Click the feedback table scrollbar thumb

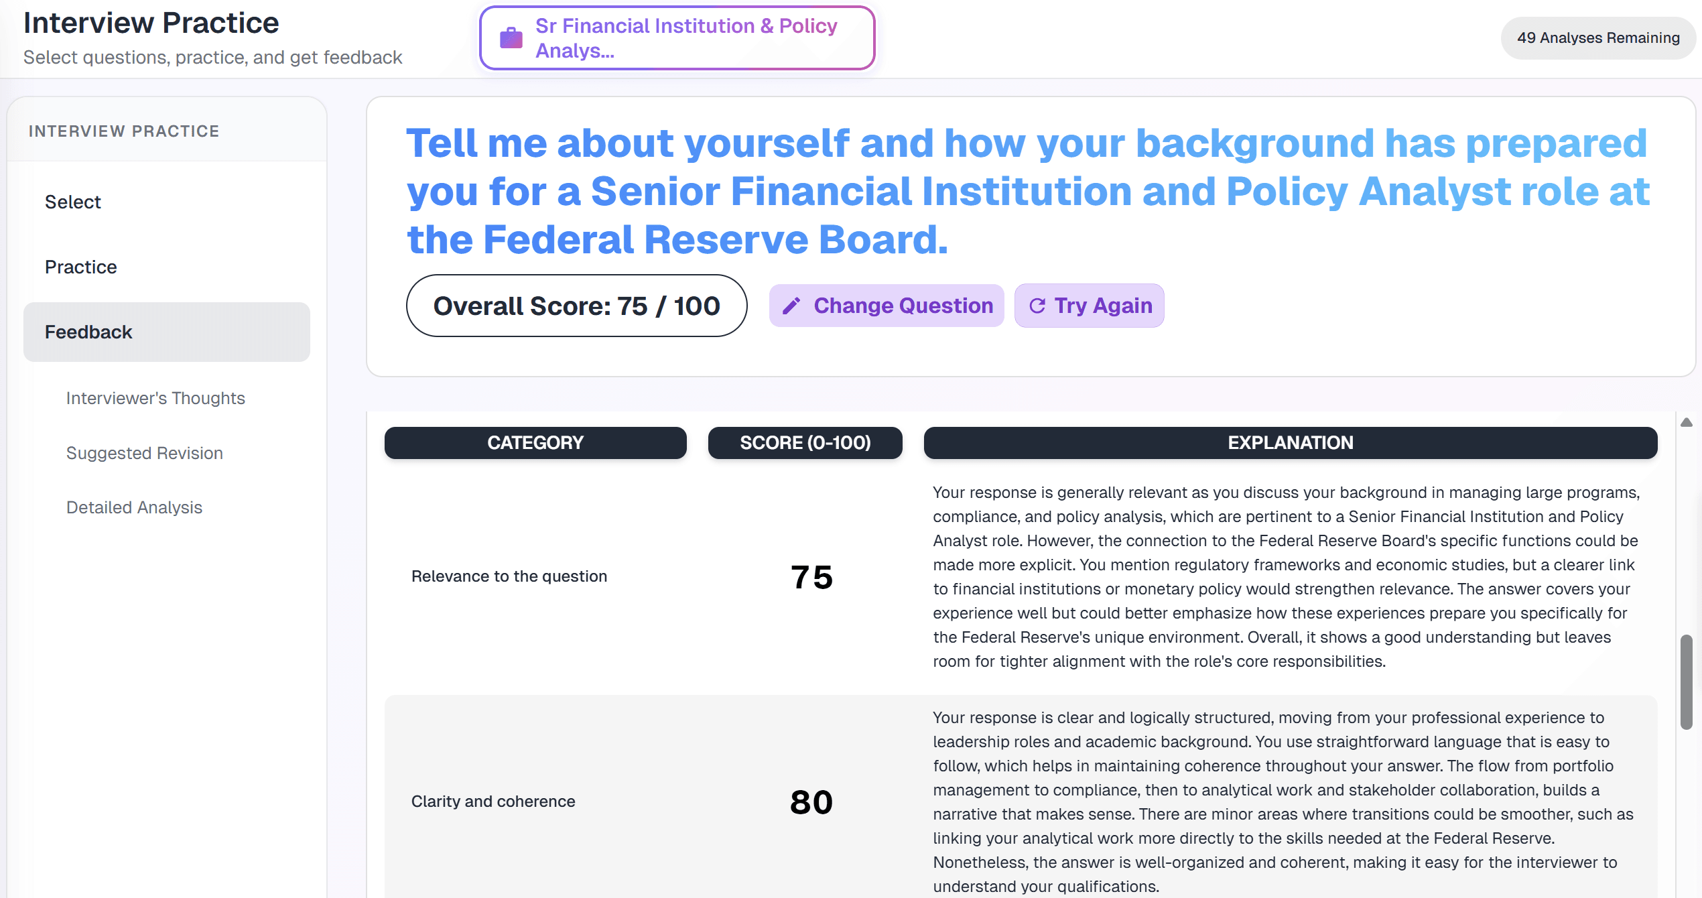click(1687, 682)
